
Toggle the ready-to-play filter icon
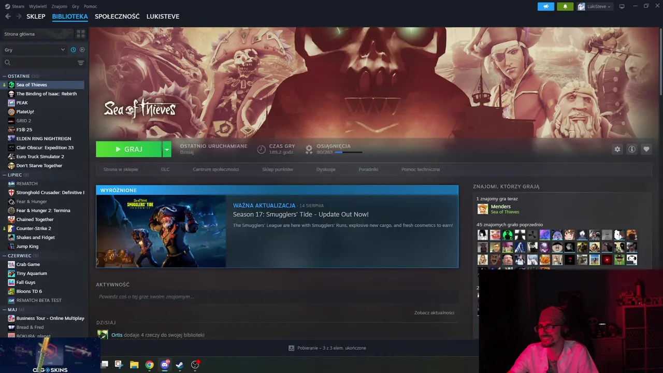pos(82,50)
